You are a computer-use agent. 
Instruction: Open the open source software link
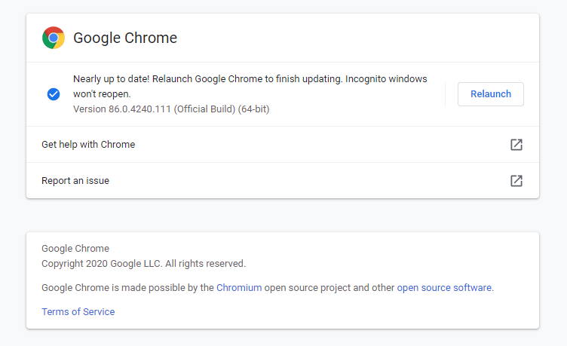tap(444, 288)
